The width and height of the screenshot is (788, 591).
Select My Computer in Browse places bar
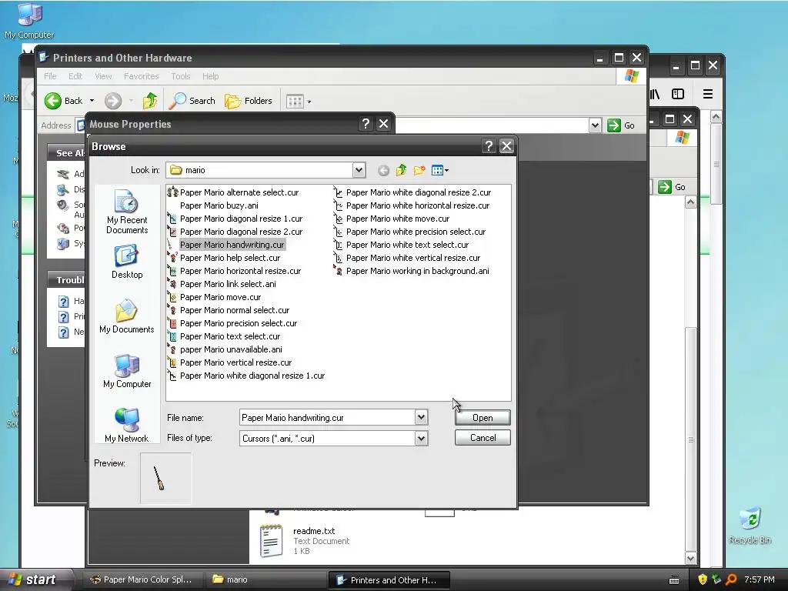point(127,372)
